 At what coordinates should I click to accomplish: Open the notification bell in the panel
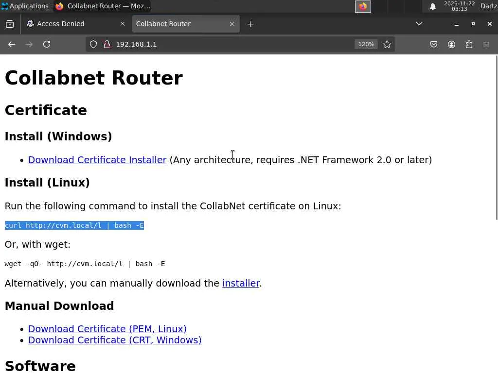coord(432,6)
